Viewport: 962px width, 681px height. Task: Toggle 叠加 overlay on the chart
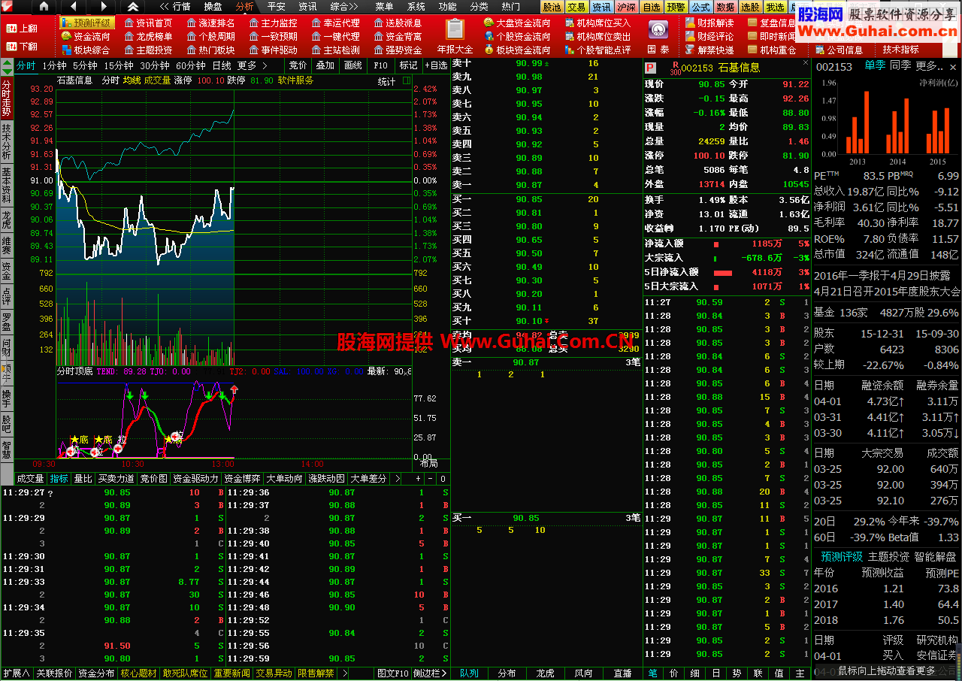point(325,65)
